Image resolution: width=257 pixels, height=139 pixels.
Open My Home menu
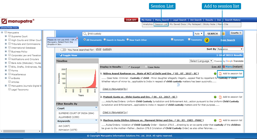pos(146,20)
